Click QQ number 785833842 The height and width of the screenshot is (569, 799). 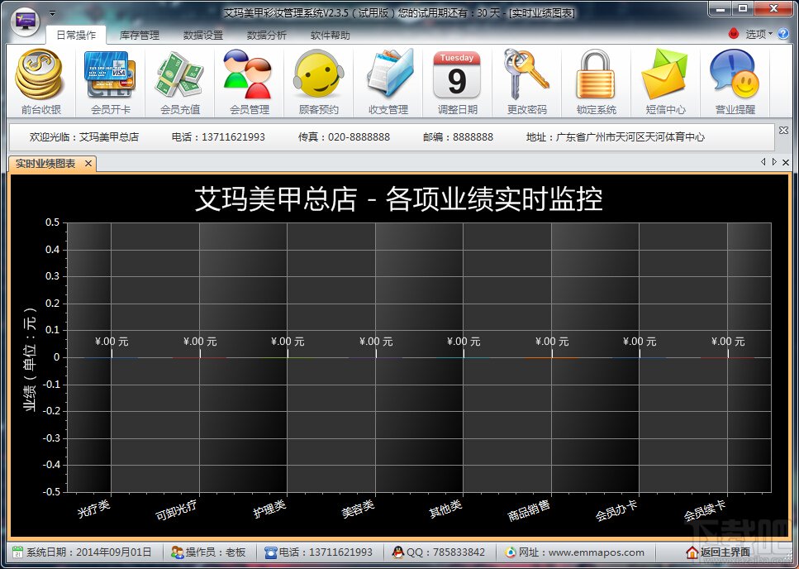pos(458,552)
